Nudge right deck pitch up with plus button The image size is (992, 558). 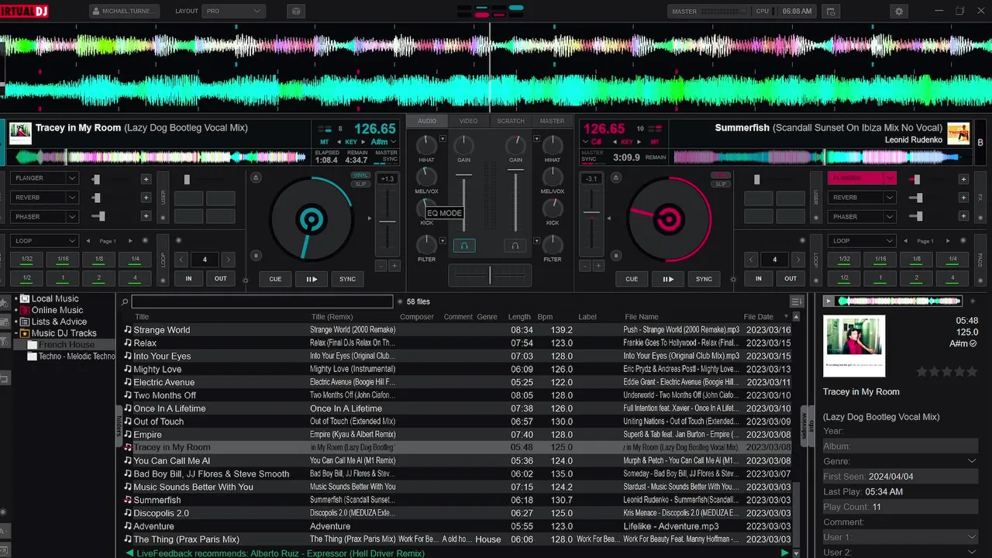pos(598,266)
